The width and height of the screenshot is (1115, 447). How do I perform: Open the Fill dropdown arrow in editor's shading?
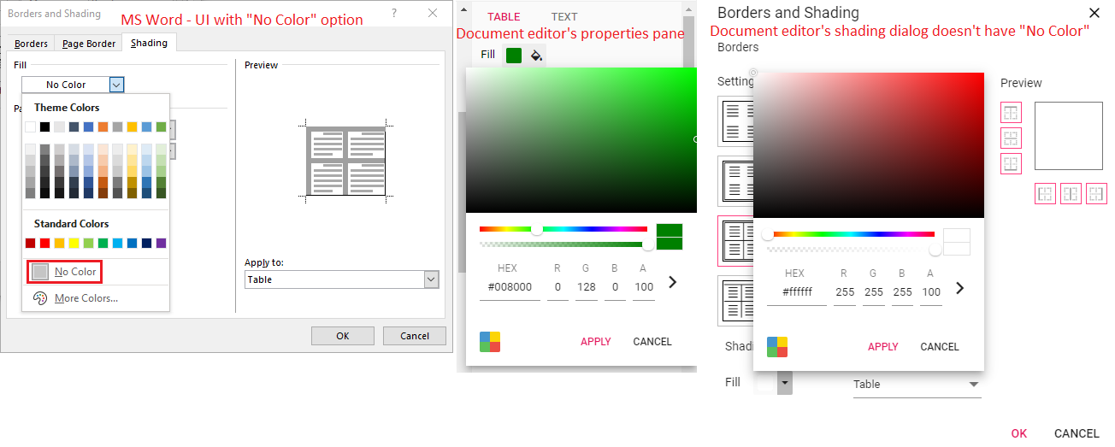[x=785, y=383]
